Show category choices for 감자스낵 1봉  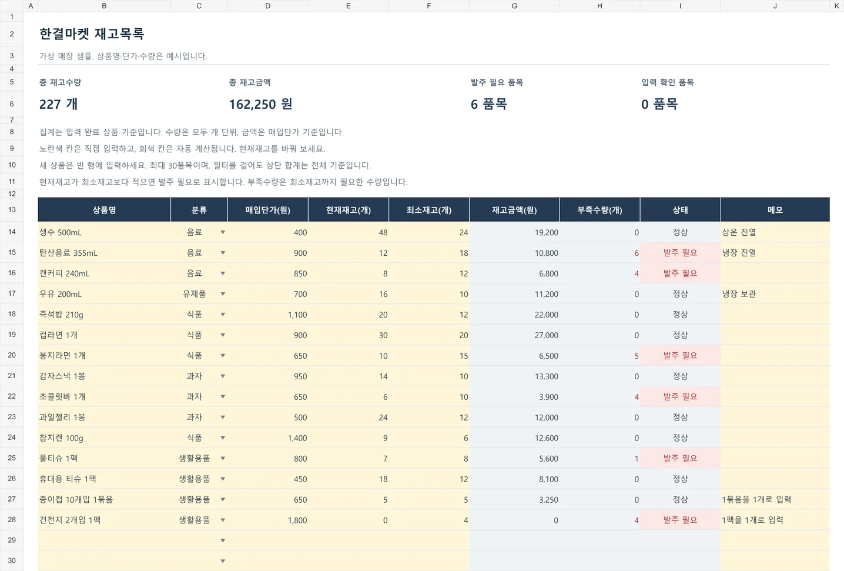point(223,376)
